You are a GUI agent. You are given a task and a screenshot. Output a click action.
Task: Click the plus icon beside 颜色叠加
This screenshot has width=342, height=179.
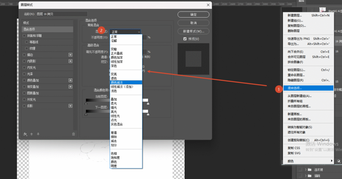click(70, 80)
